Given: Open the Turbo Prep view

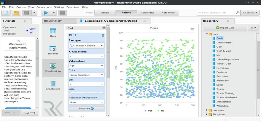Looking at the screenshot, I should click(147, 13).
